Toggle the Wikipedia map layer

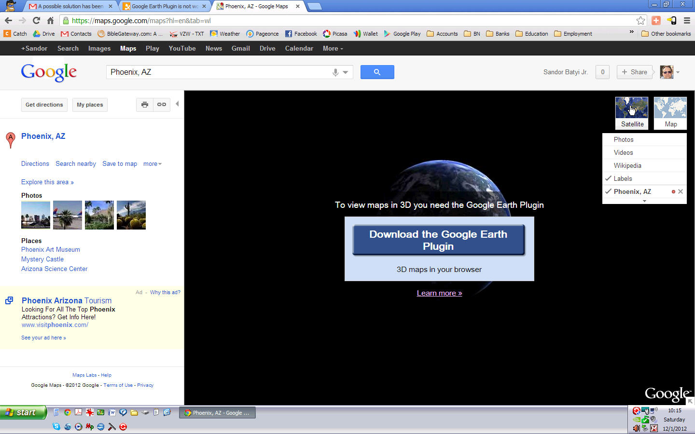click(x=627, y=165)
